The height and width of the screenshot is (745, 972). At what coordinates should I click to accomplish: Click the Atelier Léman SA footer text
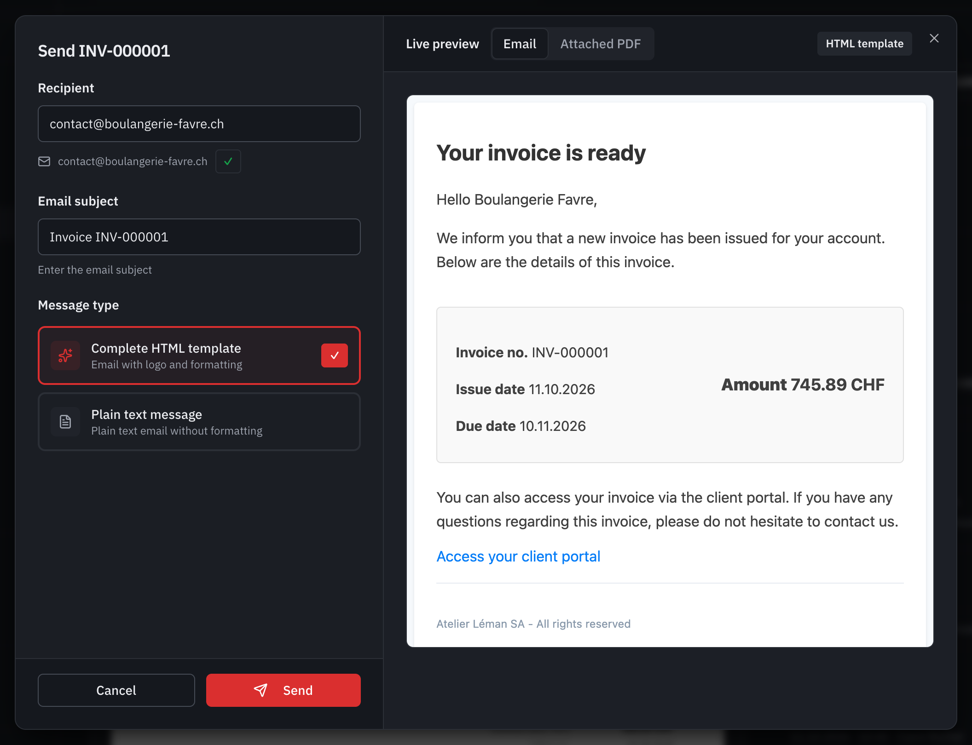(x=533, y=624)
